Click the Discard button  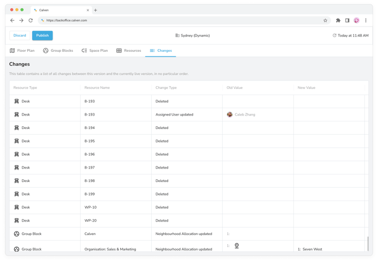click(20, 35)
